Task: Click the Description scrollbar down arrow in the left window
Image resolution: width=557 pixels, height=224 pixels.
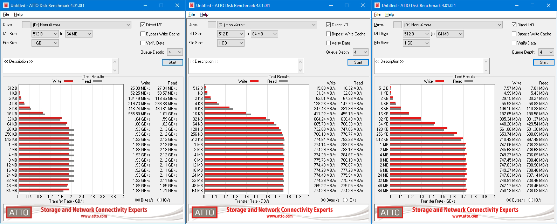Action: click(x=115, y=70)
